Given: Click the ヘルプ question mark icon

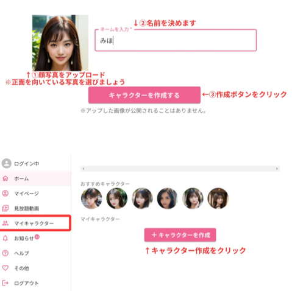Looking at the screenshot, I should 5,253.
